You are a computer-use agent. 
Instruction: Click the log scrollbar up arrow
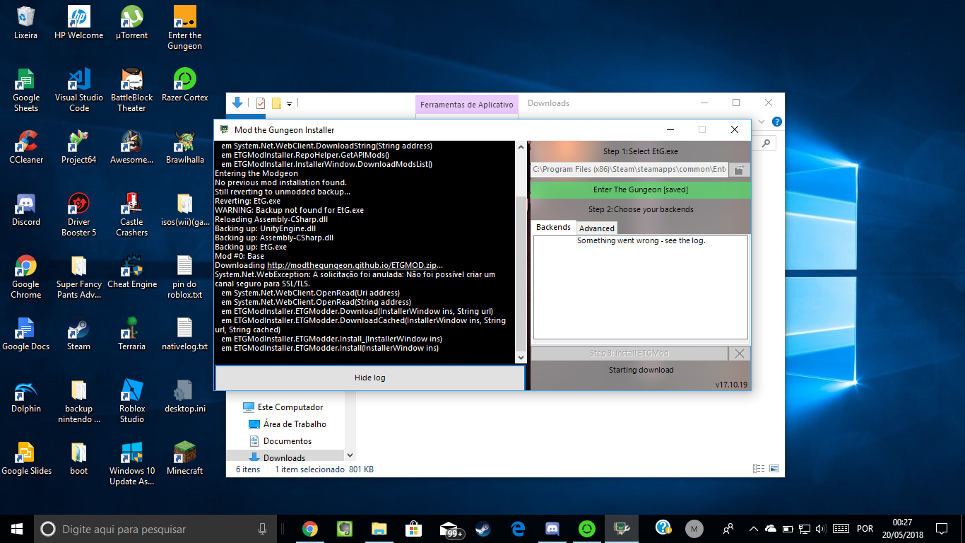pos(521,147)
